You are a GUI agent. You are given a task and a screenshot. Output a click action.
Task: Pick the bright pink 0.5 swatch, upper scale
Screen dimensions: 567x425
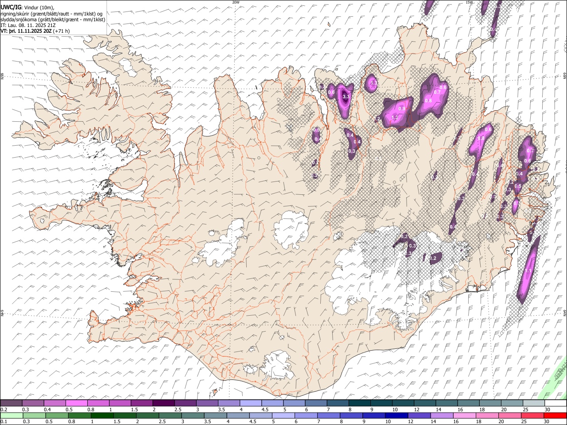click(x=76, y=403)
